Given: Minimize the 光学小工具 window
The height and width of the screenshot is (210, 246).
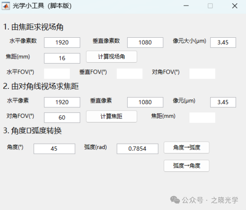Looking at the screenshot, I should click(x=186, y=6).
